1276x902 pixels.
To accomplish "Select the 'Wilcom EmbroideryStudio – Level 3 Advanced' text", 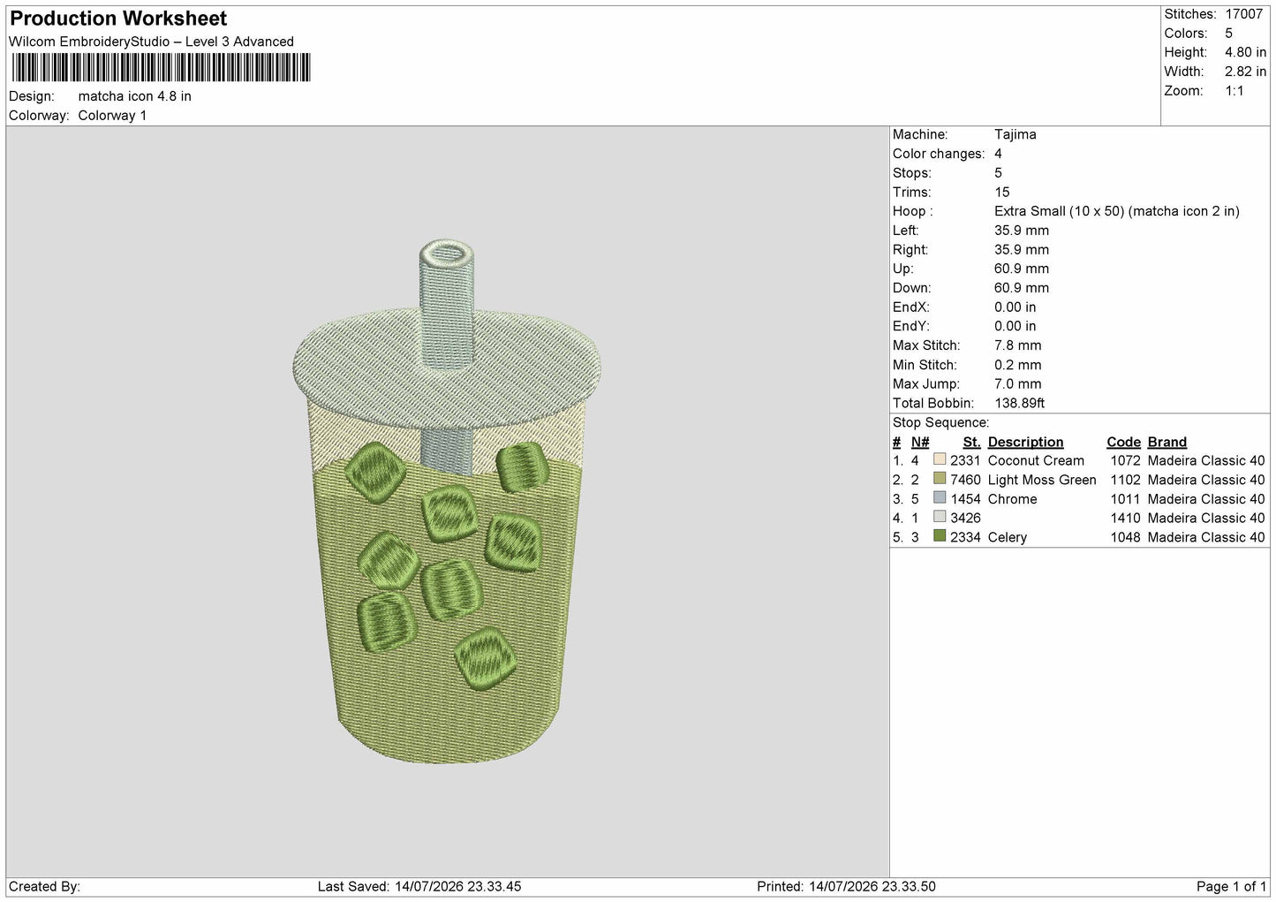I will pyautogui.click(x=151, y=42).
